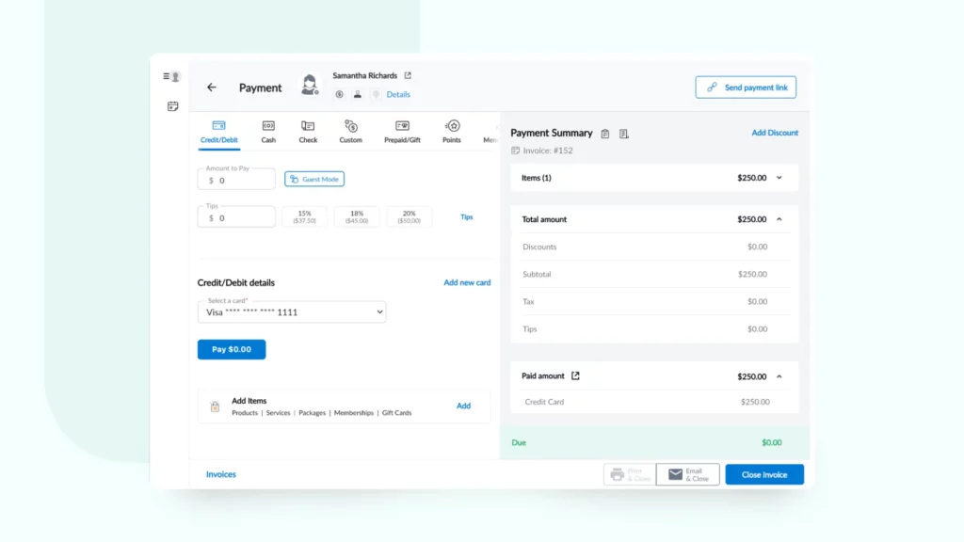Click the back arrow beside Payment
This screenshot has height=542, width=964.
[x=211, y=88]
